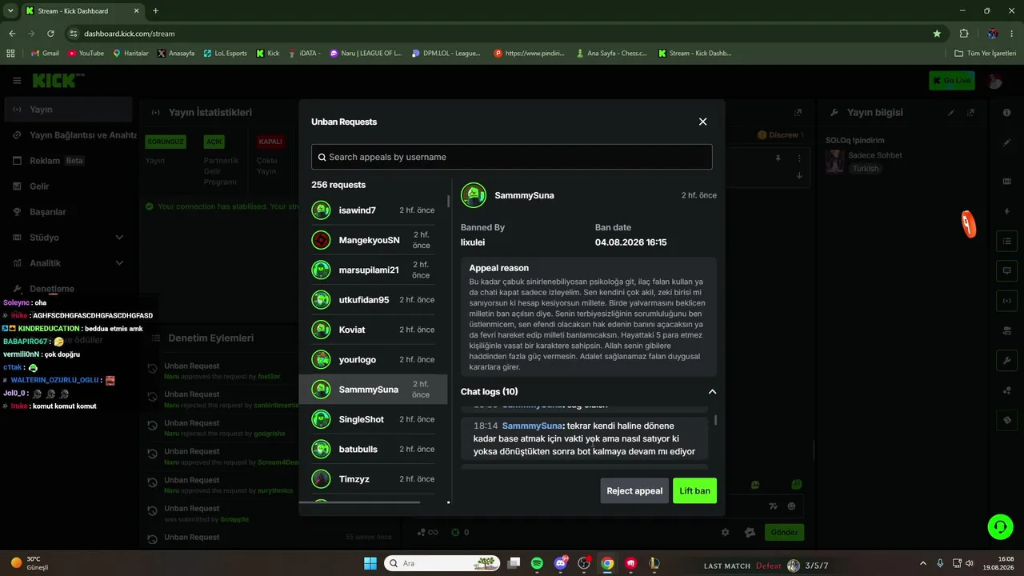Click the Gönder send button
The height and width of the screenshot is (576, 1024).
click(x=784, y=532)
